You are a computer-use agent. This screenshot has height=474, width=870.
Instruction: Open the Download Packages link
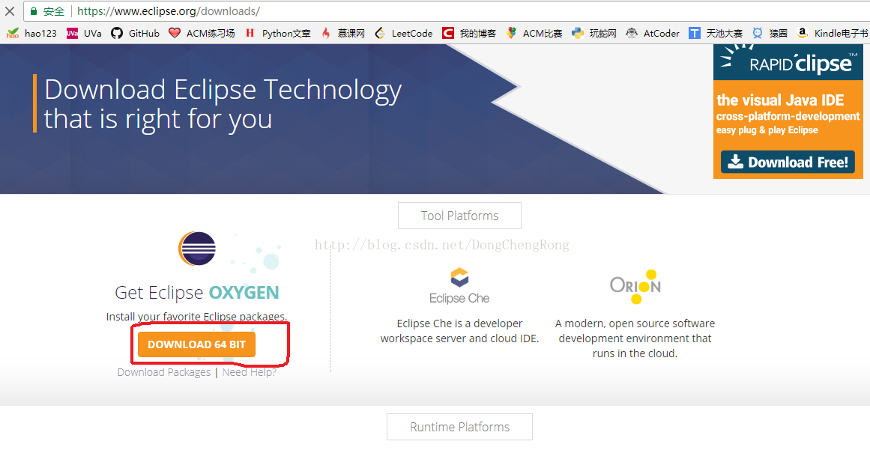[163, 372]
